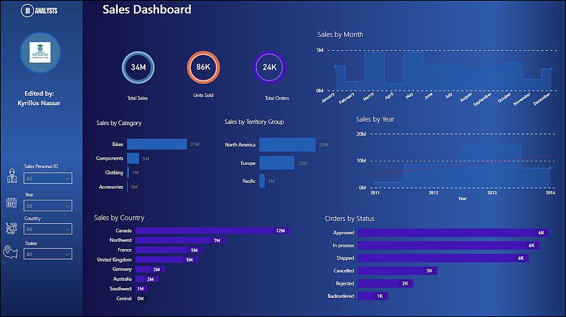Select the Backordered orders bar

click(373, 296)
